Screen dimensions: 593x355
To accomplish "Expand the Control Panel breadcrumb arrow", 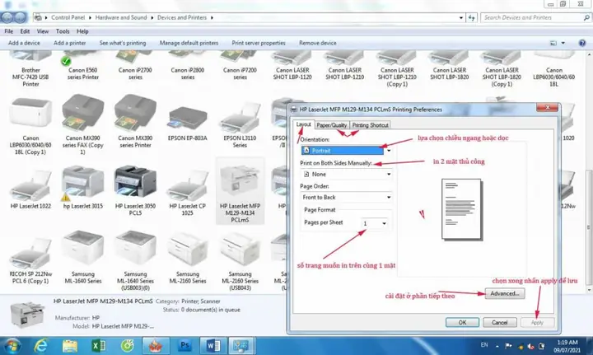I will pos(90,18).
